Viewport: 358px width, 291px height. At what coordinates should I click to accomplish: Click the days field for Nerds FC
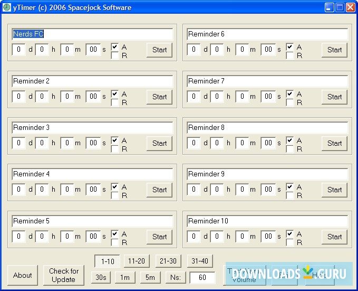[18, 50]
